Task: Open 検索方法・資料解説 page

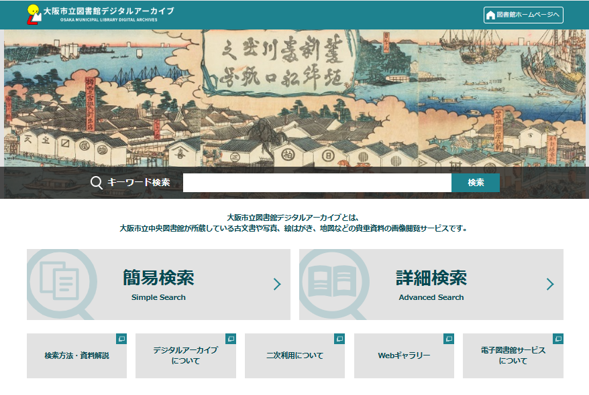Action: [x=76, y=355]
